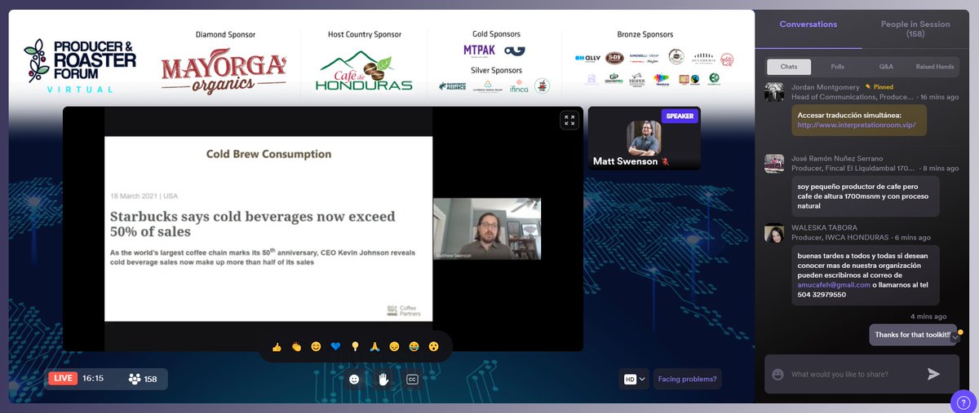Click the Café de Honduras sponsor logo
The height and width of the screenshot is (413, 979).
coord(365,72)
